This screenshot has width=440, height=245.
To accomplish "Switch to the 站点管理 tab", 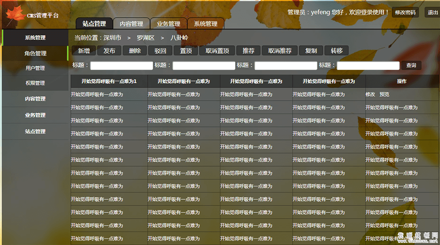I will [94, 24].
